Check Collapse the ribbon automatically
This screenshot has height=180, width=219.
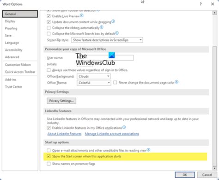pos(49,28)
